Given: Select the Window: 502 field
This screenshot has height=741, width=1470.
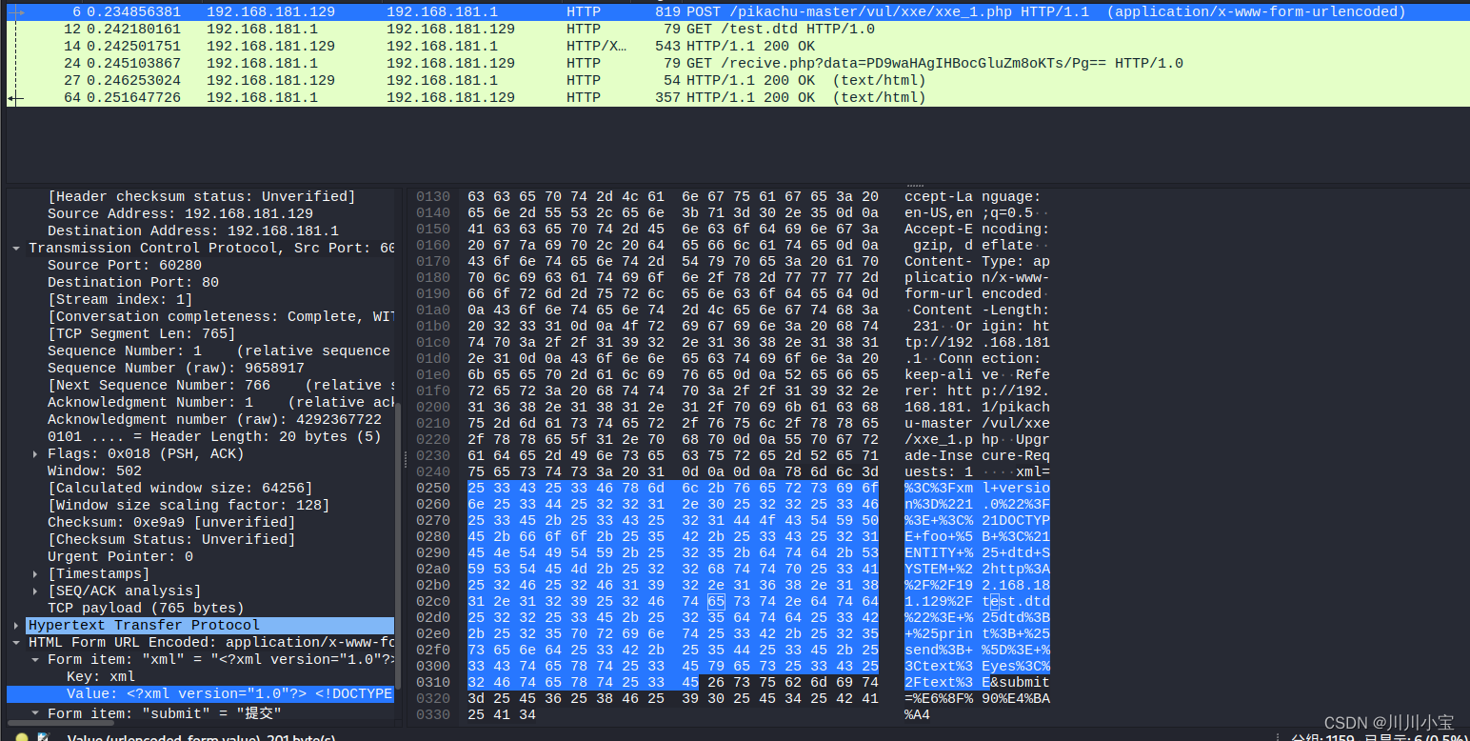Looking at the screenshot, I should (x=95, y=471).
